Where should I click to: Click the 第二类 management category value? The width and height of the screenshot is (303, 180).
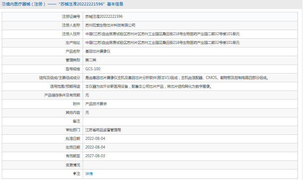[x=91, y=60]
